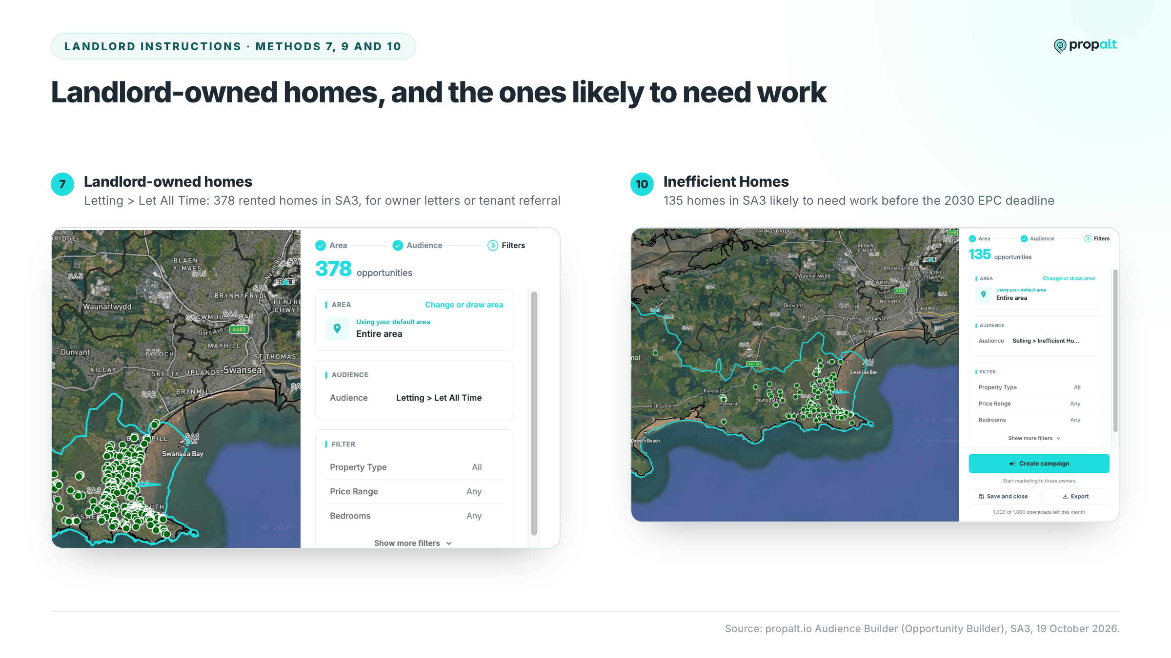Click 'Entire area' text in left panel
The width and height of the screenshot is (1171, 658).
[379, 334]
